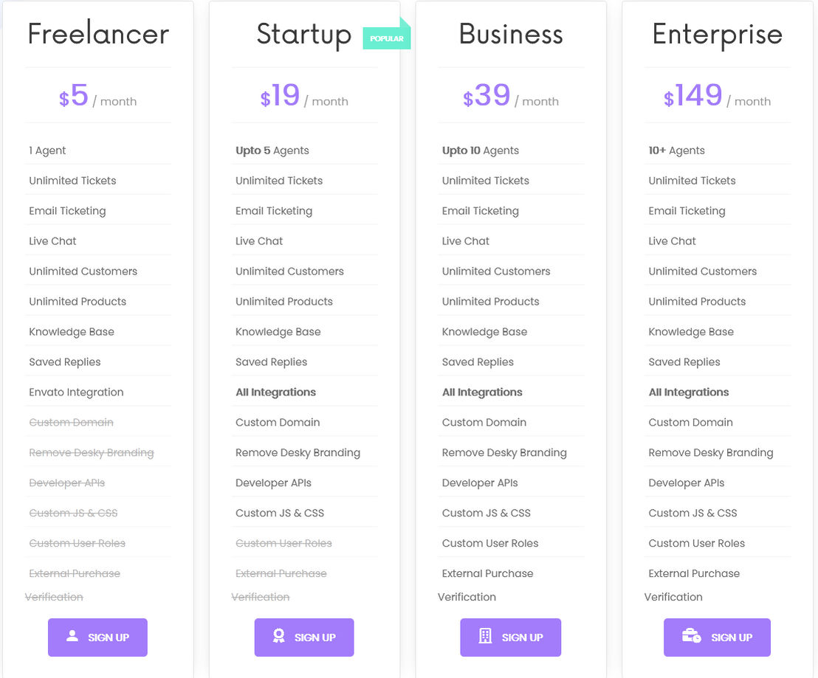Click All Integrations in Startup plan
This screenshot has height=678, width=818.
[x=275, y=392]
